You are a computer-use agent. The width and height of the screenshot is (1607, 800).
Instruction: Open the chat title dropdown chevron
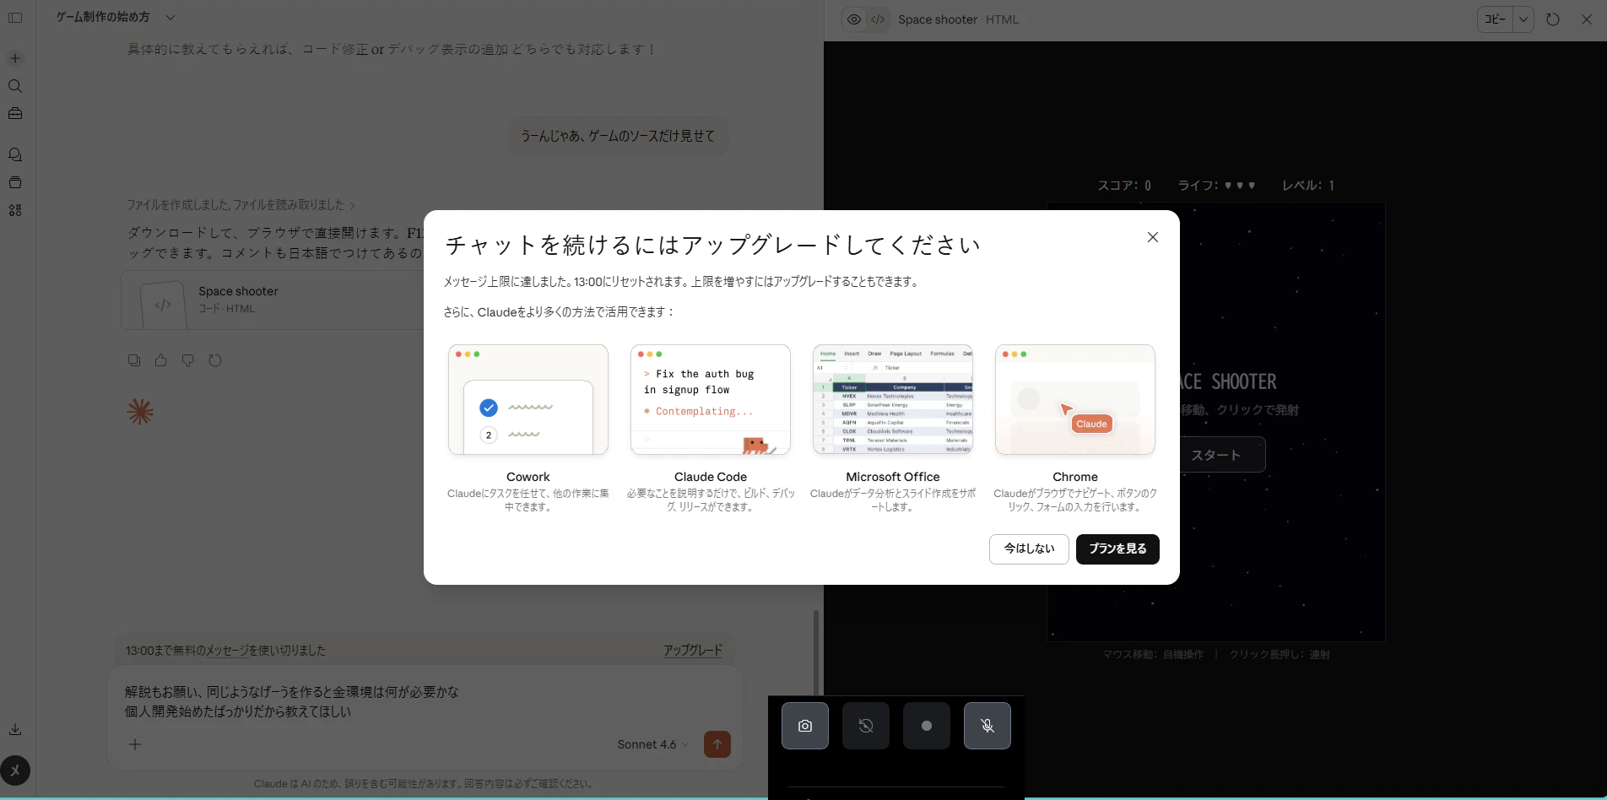170,17
